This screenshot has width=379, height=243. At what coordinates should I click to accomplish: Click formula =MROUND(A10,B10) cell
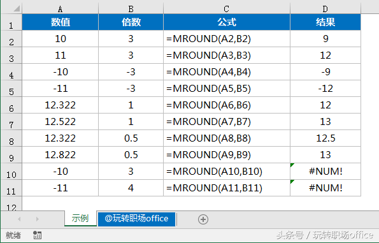[x=227, y=172]
